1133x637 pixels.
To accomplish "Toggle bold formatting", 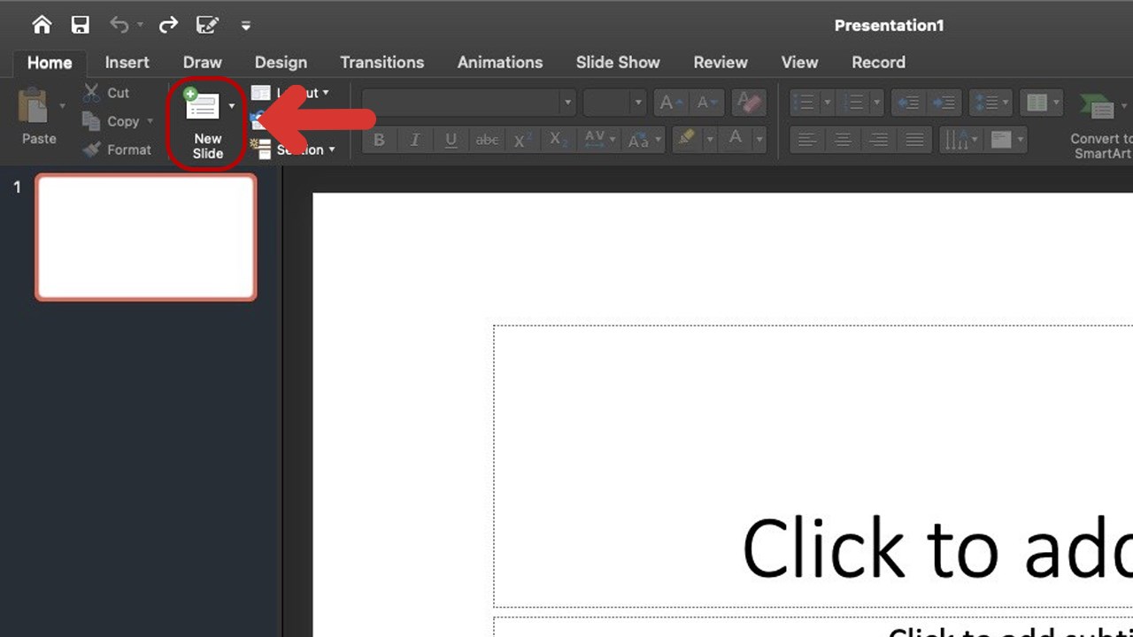I will pos(379,140).
